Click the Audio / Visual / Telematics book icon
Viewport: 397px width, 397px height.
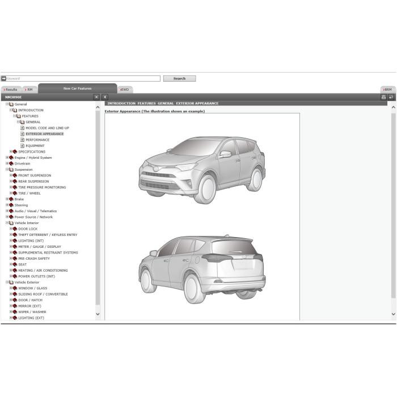11,211
